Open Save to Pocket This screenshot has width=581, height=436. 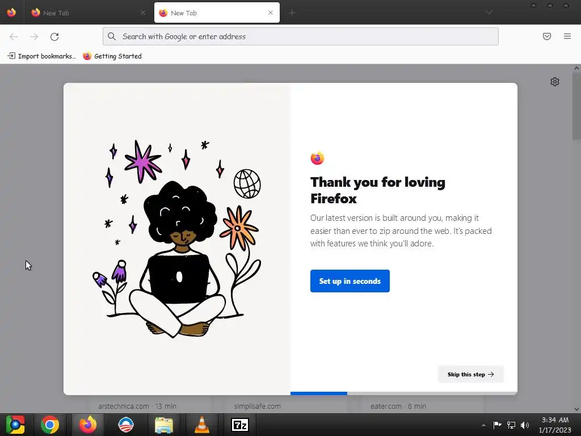point(547,36)
